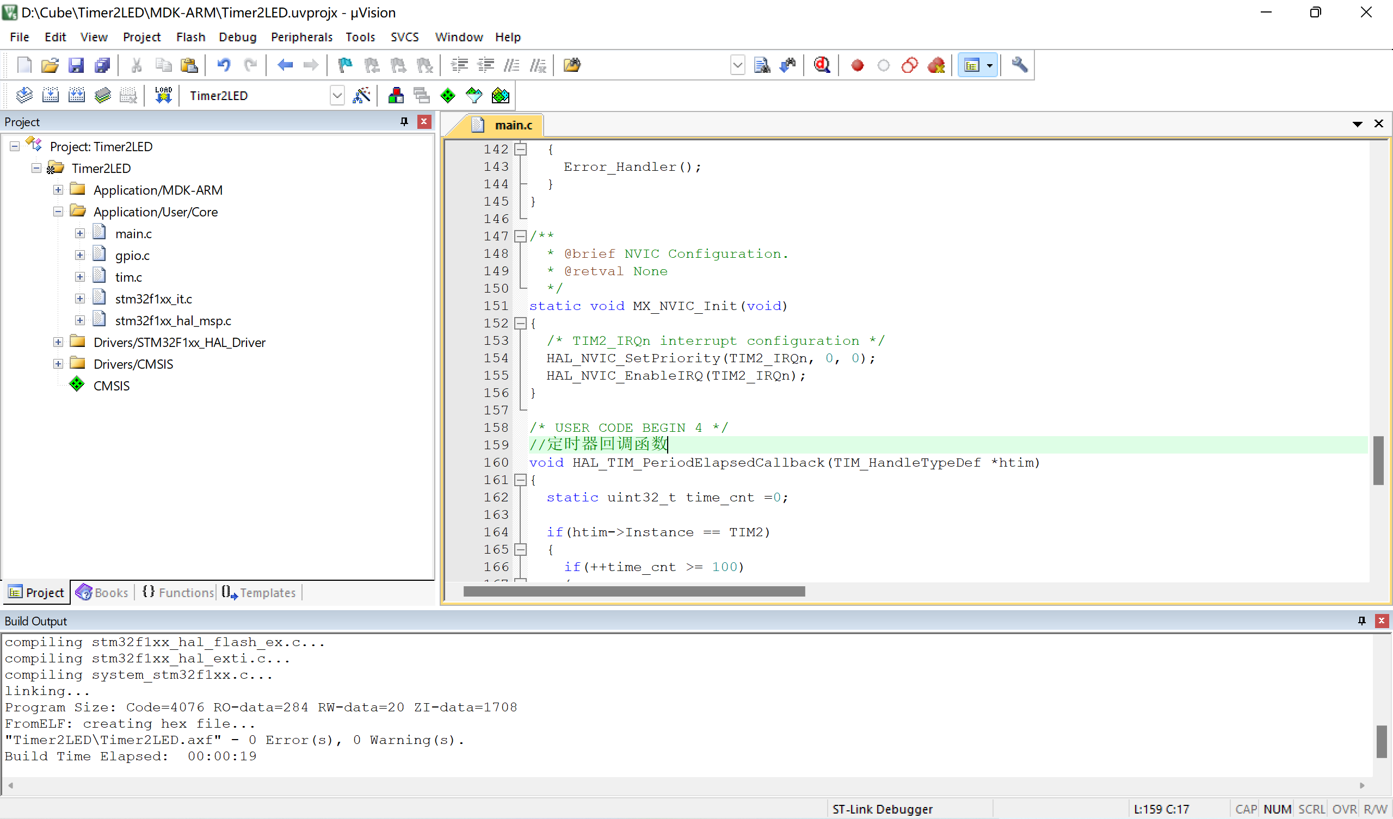This screenshot has width=1393, height=819.
Task: Open the Timer2LED target selection dropdown
Action: point(337,96)
